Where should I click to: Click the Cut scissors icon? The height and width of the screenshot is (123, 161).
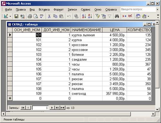[49, 16]
